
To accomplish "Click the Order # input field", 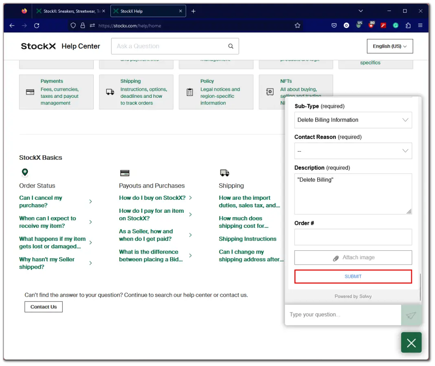I will click(x=353, y=237).
